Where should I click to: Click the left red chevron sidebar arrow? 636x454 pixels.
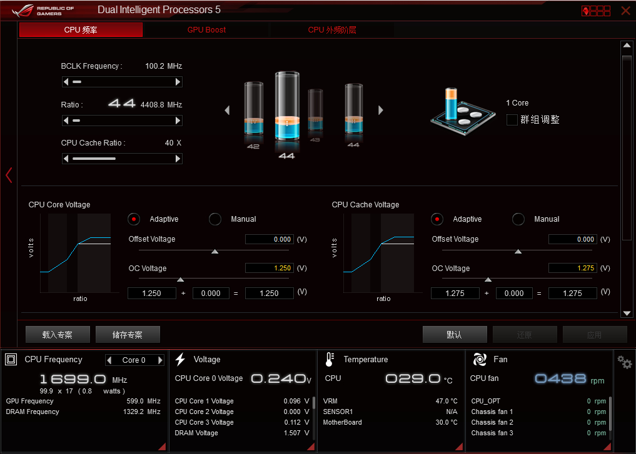[9, 175]
